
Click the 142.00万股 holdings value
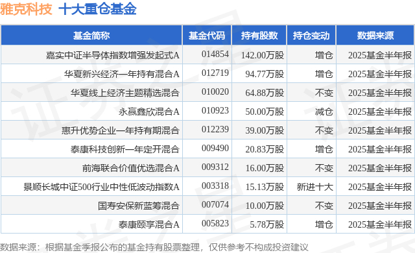pyautogui.click(x=263, y=55)
